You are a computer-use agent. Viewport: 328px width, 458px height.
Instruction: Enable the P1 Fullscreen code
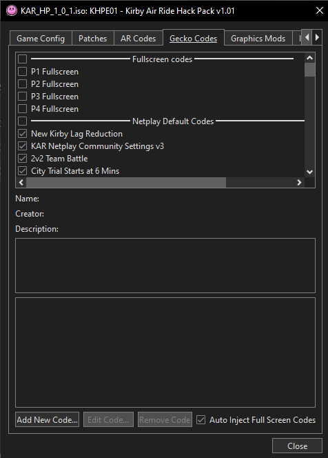point(23,72)
